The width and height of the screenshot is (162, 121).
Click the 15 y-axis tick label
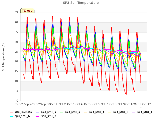tap(16, 71)
